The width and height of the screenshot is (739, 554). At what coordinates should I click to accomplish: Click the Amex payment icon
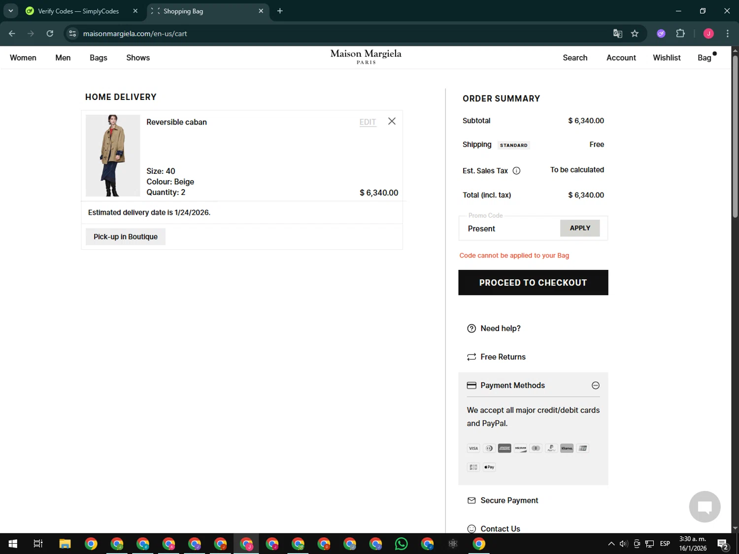click(x=504, y=448)
